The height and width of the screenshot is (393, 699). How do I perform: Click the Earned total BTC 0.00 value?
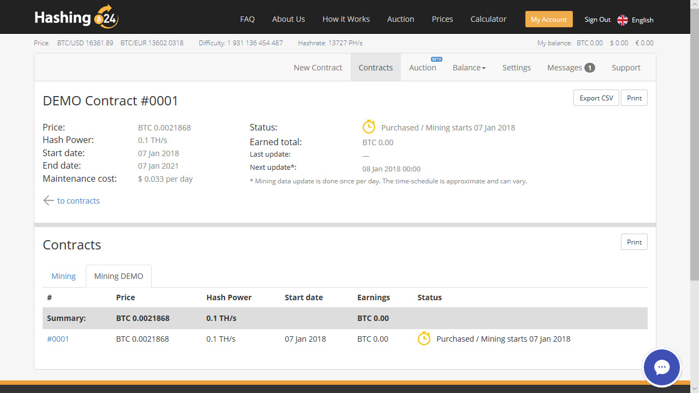(378, 142)
